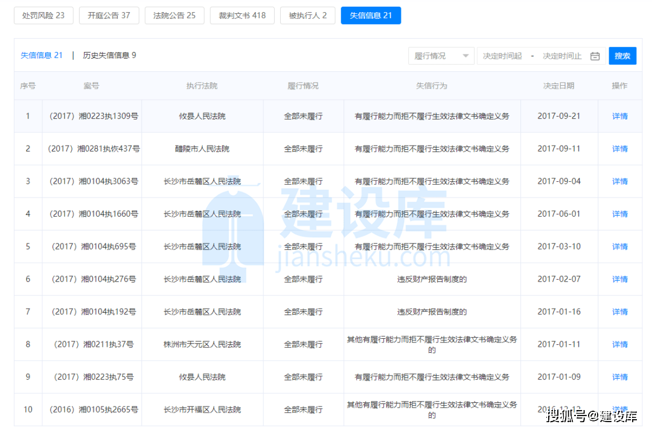Viewport: 652px width, 430px height.
Task: Switch to 被执行人 2 tab
Action: [x=307, y=16]
